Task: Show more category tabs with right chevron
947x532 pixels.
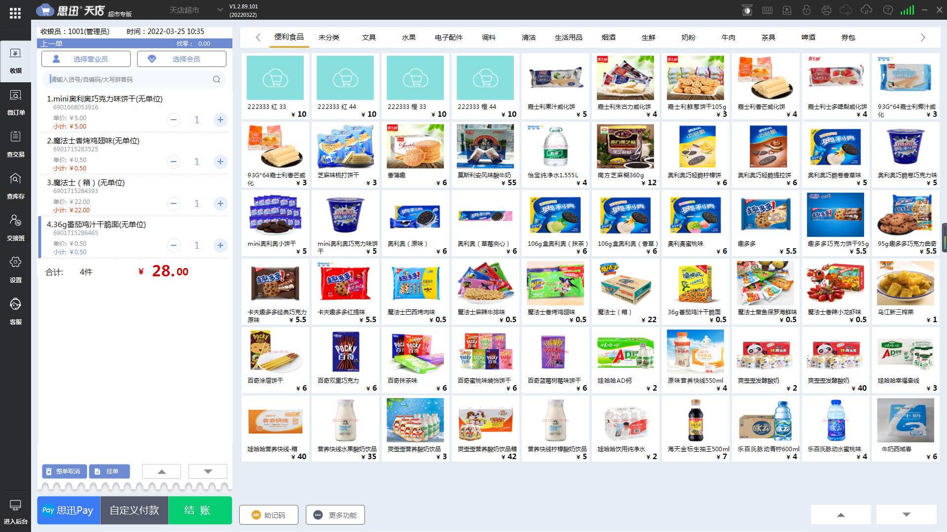Action: (x=923, y=37)
